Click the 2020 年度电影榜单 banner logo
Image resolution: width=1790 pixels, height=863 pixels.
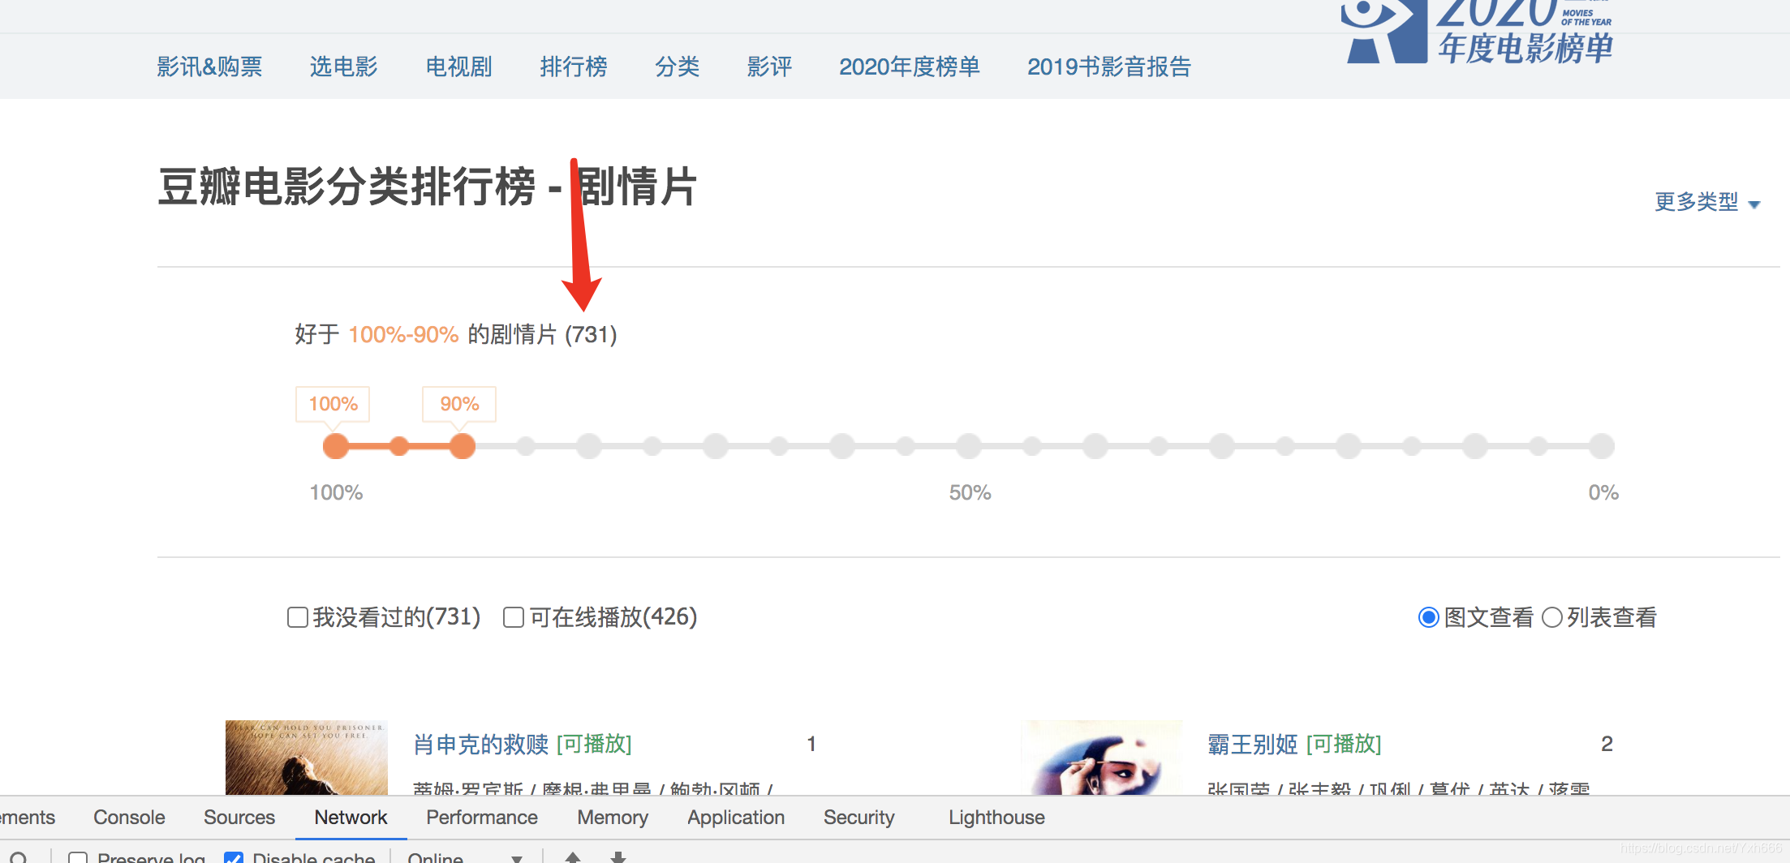(1477, 32)
